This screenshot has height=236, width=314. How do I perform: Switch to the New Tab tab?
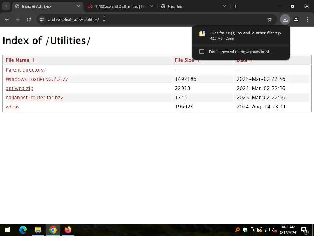point(192,6)
